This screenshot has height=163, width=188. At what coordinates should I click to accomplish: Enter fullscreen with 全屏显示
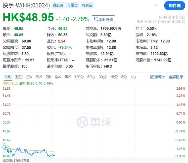(176, 77)
